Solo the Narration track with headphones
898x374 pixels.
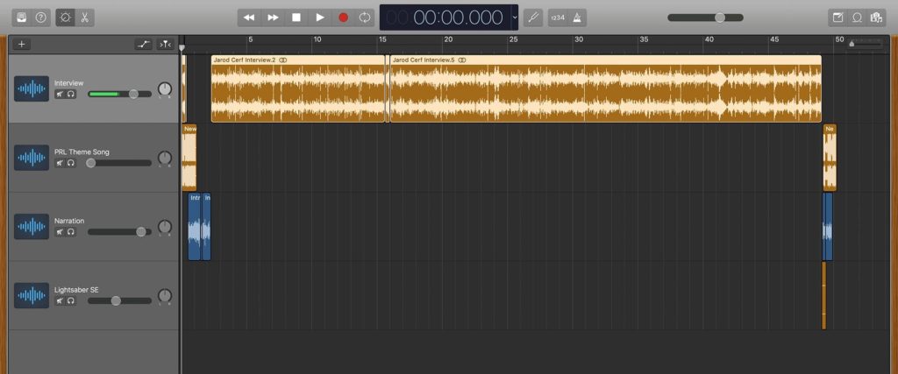pyautogui.click(x=71, y=232)
